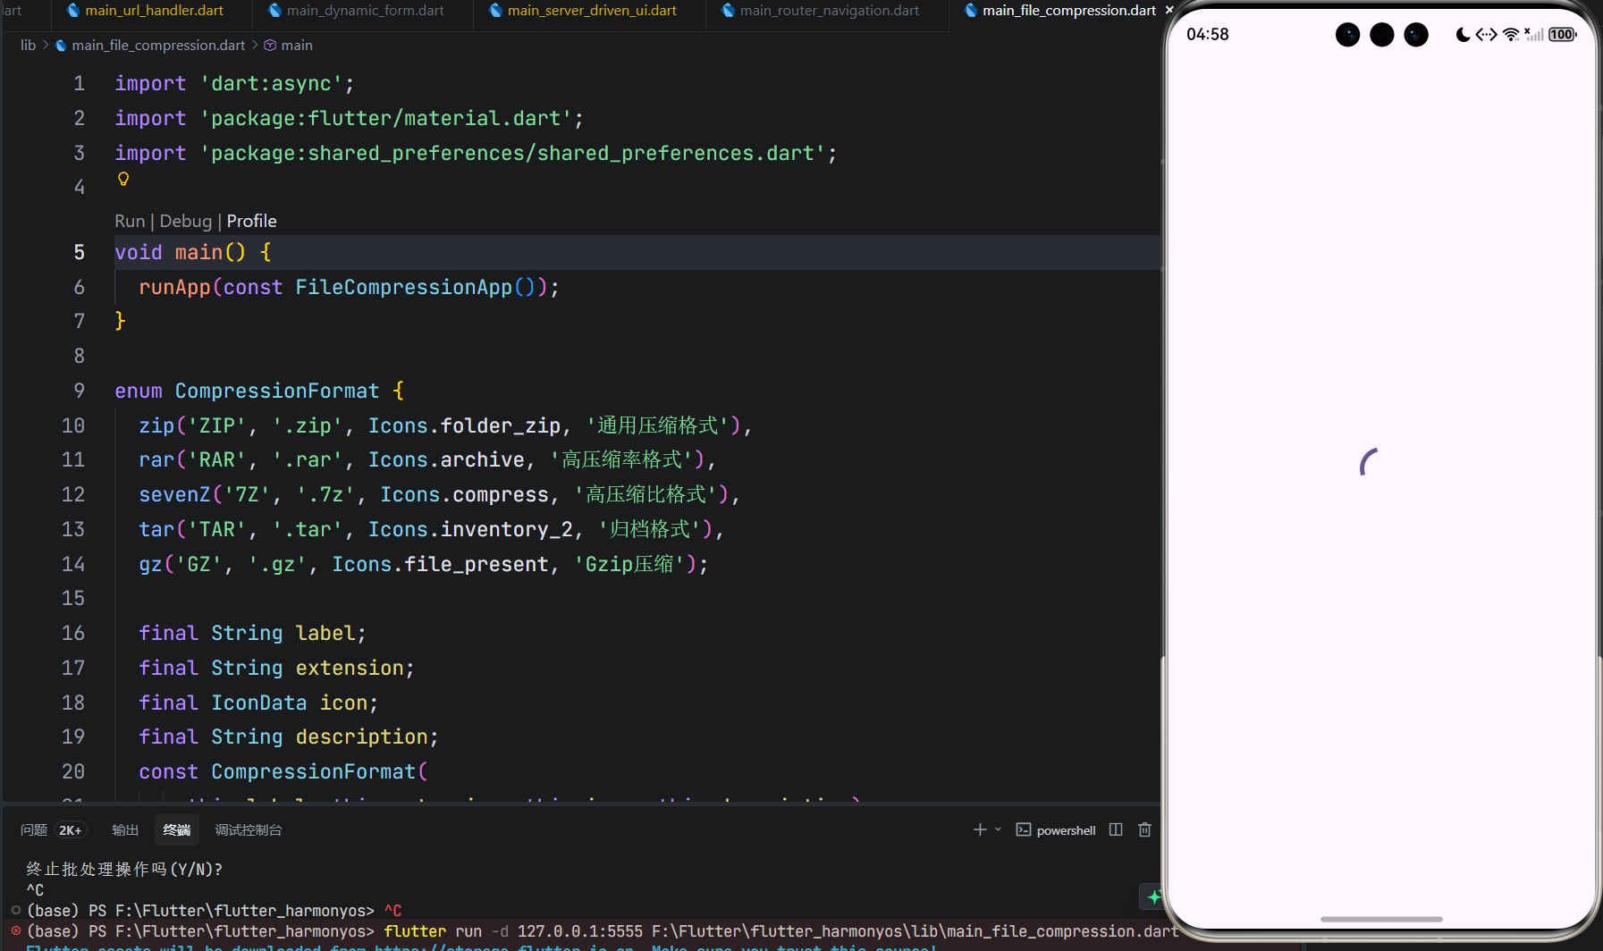Click main_file_compression.dart in breadcrumb
Screen dimensions: 1603x951
coord(158,45)
